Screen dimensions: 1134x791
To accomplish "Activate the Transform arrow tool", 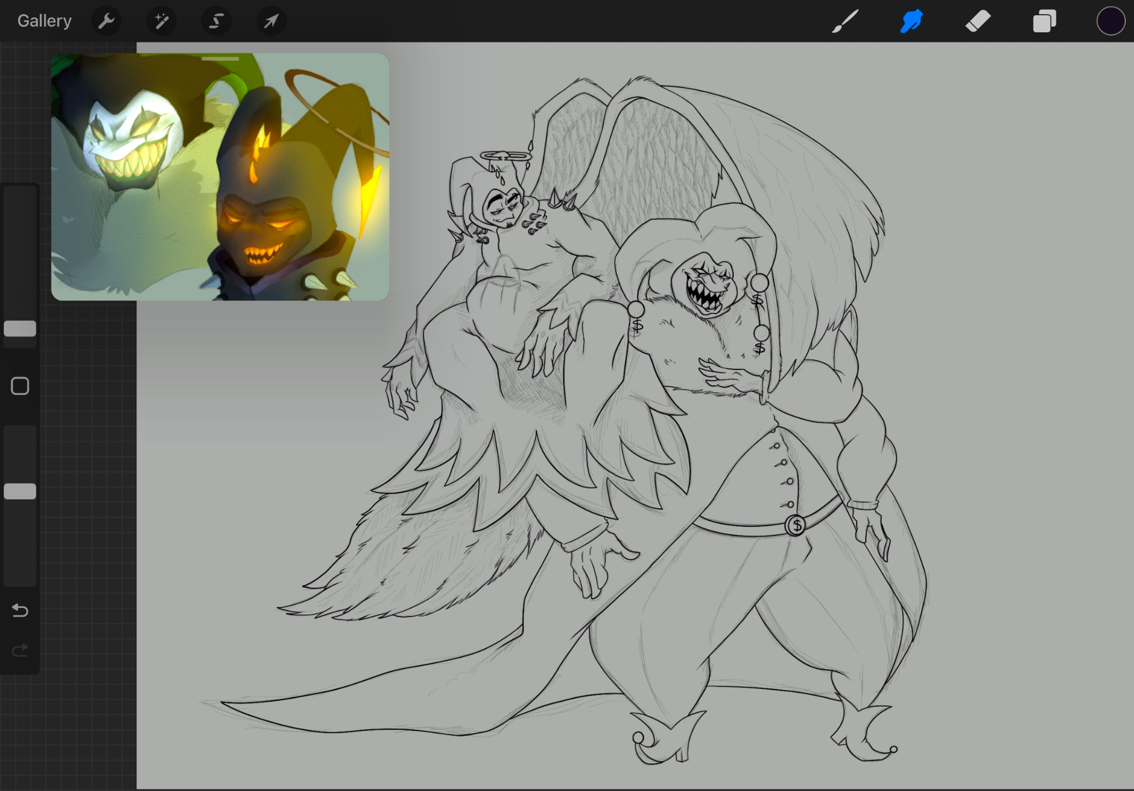I will [x=271, y=22].
